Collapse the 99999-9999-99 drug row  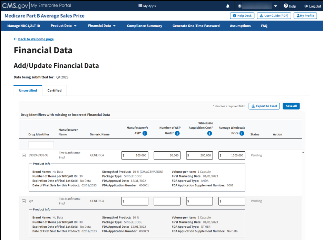pyautogui.click(x=24, y=155)
